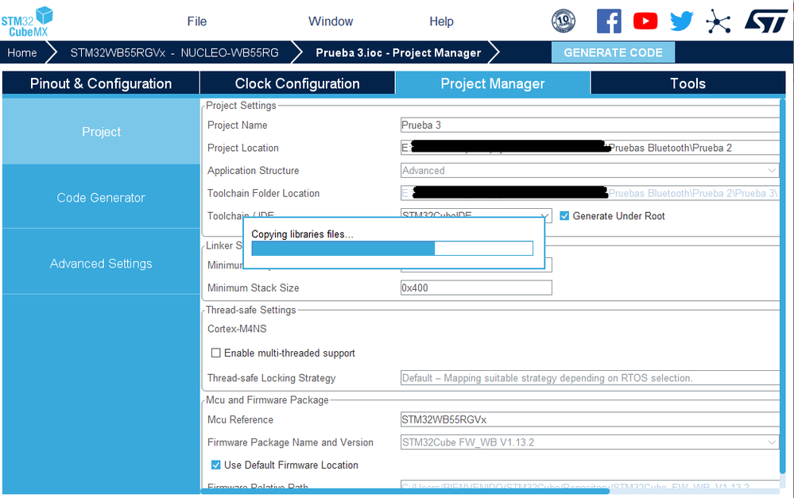Viewport: 794px width, 498px height.
Task: Select the Project Manager tab
Action: (x=493, y=83)
